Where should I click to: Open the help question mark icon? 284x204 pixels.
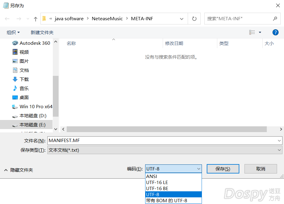point(275,32)
